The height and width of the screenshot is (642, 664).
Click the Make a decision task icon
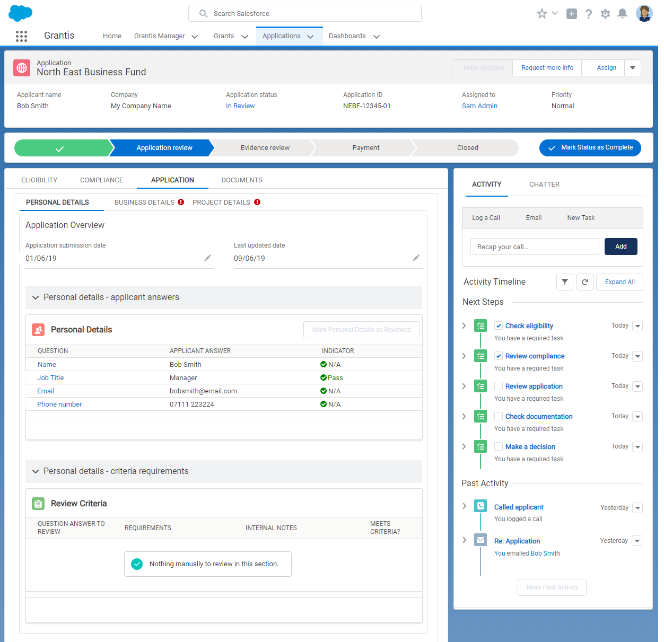tap(480, 446)
